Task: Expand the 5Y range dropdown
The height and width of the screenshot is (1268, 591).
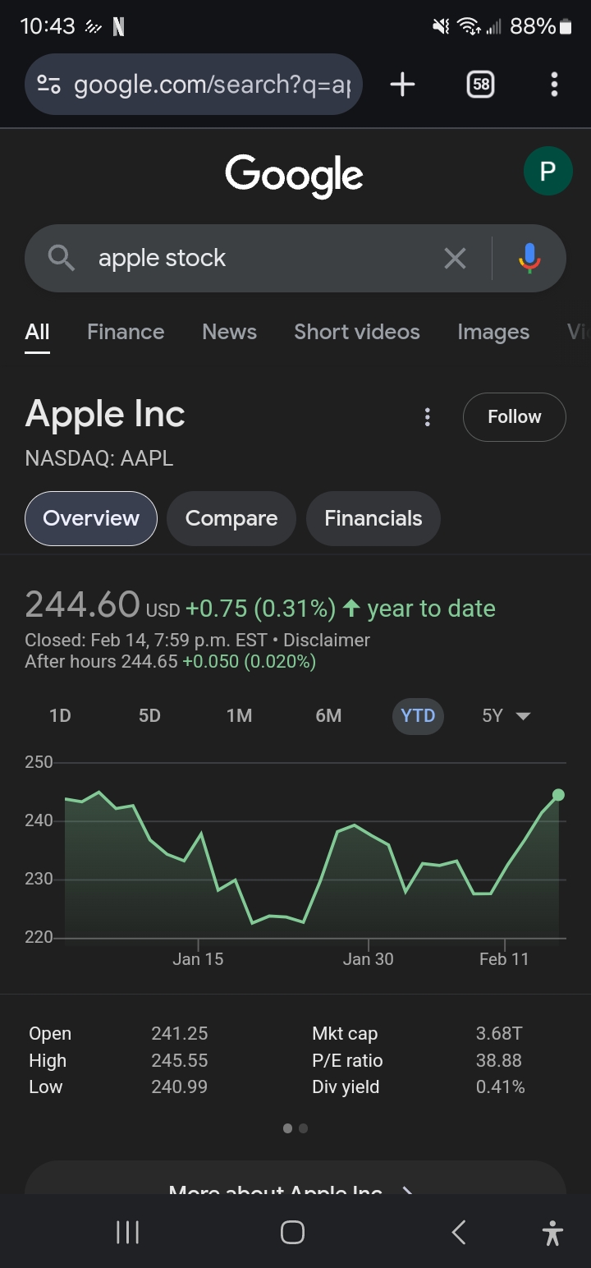Action: 506,716
